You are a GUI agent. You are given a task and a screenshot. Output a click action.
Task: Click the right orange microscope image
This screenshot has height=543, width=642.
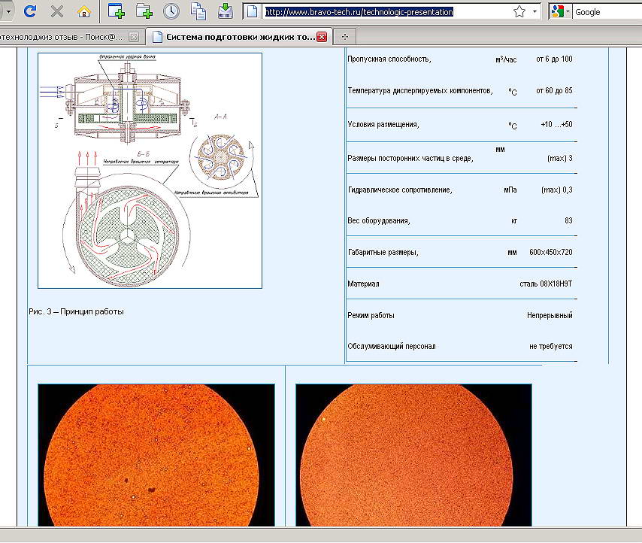click(x=413, y=455)
